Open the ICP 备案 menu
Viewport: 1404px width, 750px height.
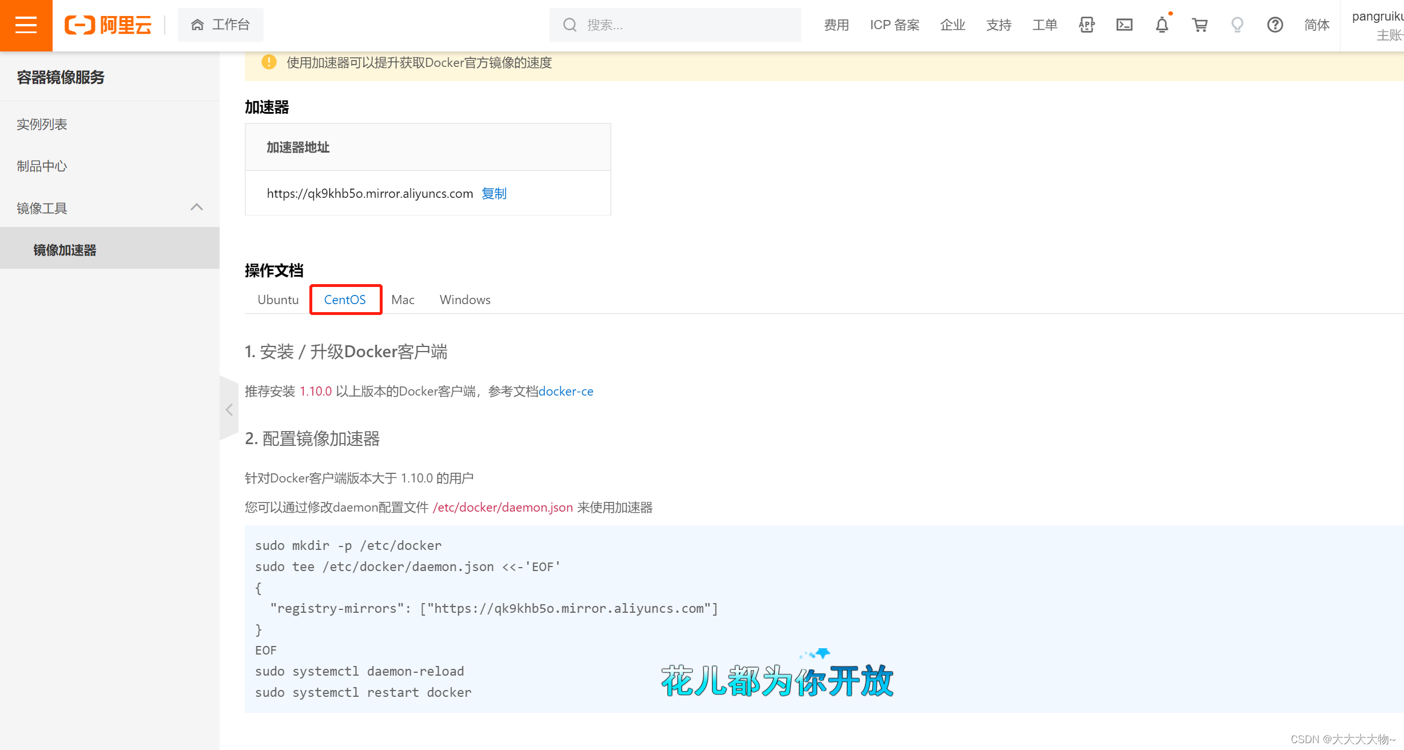(895, 25)
